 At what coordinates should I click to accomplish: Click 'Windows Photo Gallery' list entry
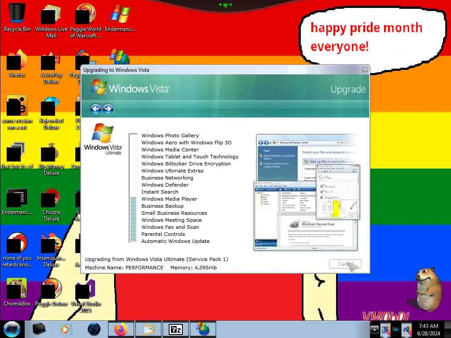point(170,136)
